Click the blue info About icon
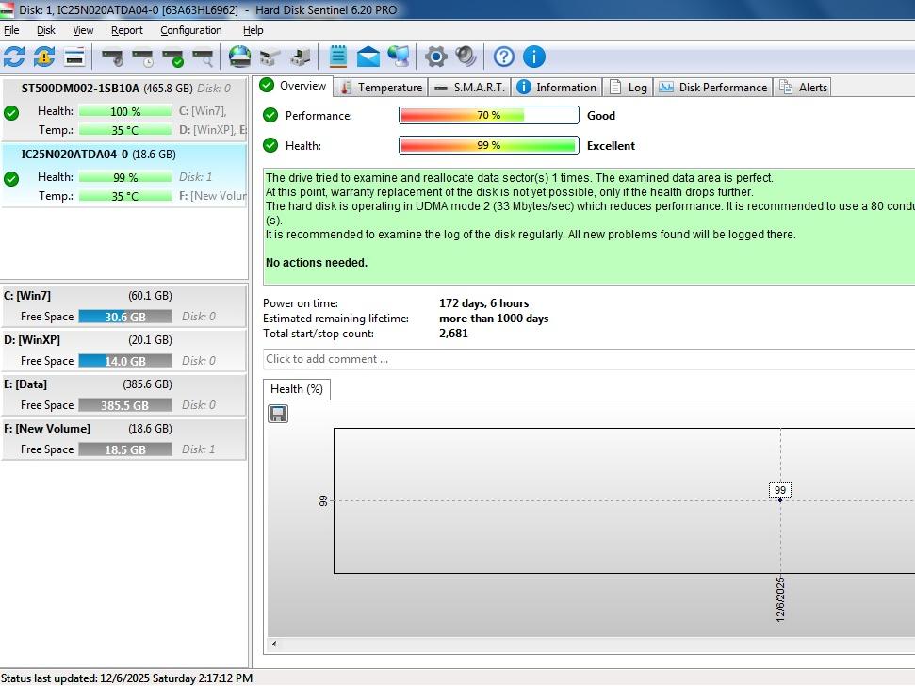 tap(534, 57)
